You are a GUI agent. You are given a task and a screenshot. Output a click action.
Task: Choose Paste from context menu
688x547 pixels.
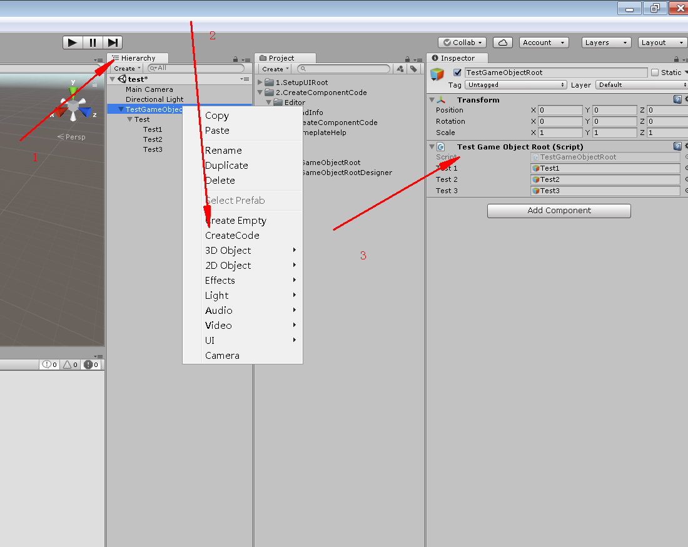coord(243,131)
